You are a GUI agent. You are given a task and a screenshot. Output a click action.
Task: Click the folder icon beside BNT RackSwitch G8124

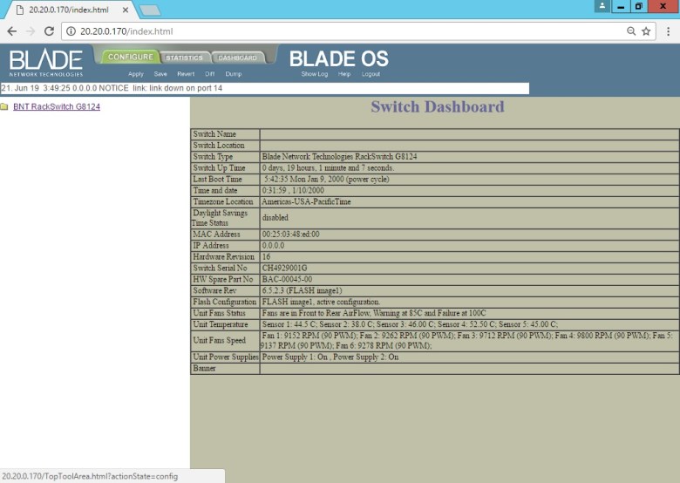point(4,107)
